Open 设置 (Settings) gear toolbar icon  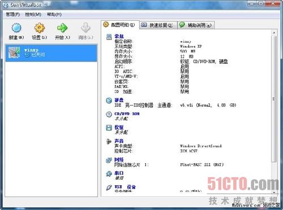40,28
